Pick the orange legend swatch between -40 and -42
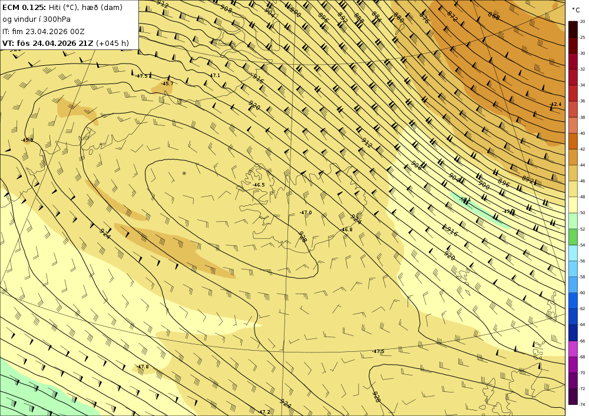Screen dimensions: 589x416 tap(573, 141)
